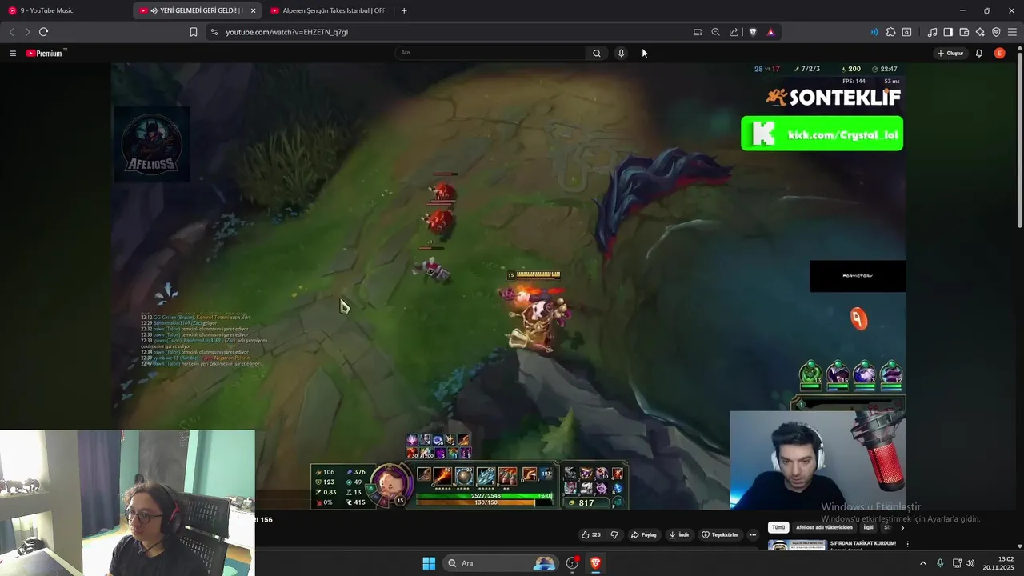Screen dimensions: 1024x576
Task: Click the taskbar microphone tray icon
Action: [940, 563]
